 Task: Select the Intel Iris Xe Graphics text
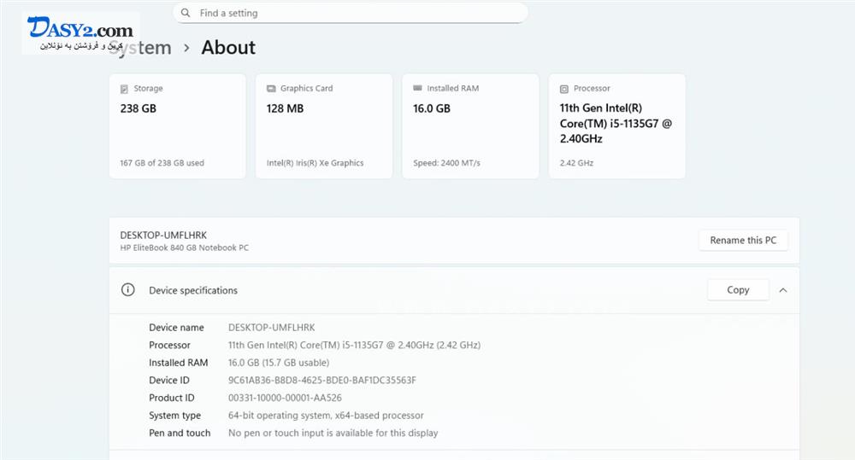315,163
